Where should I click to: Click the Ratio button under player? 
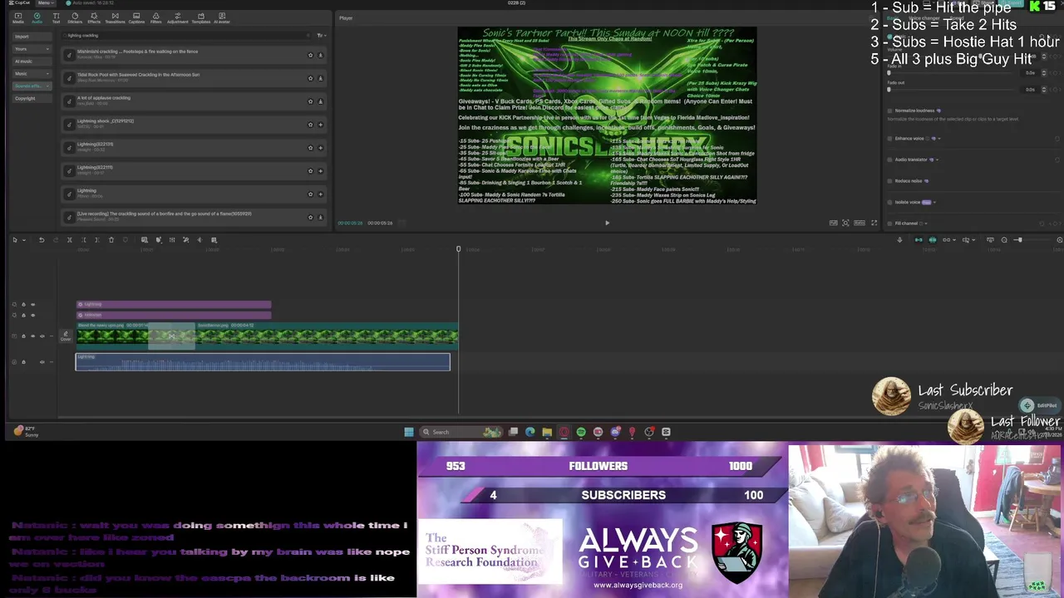[860, 223]
